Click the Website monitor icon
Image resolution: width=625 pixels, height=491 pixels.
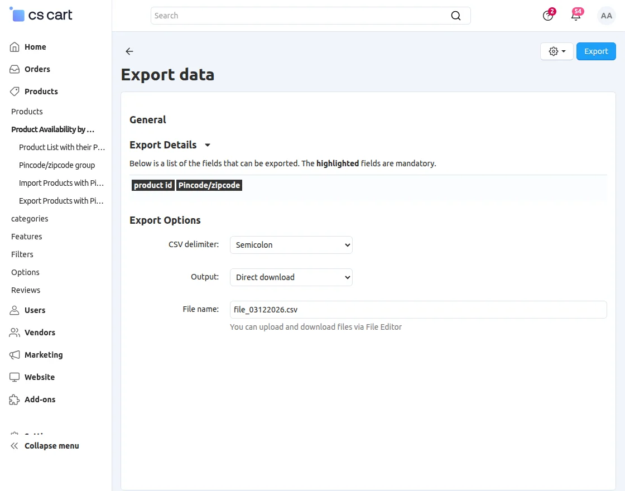[x=13, y=377]
